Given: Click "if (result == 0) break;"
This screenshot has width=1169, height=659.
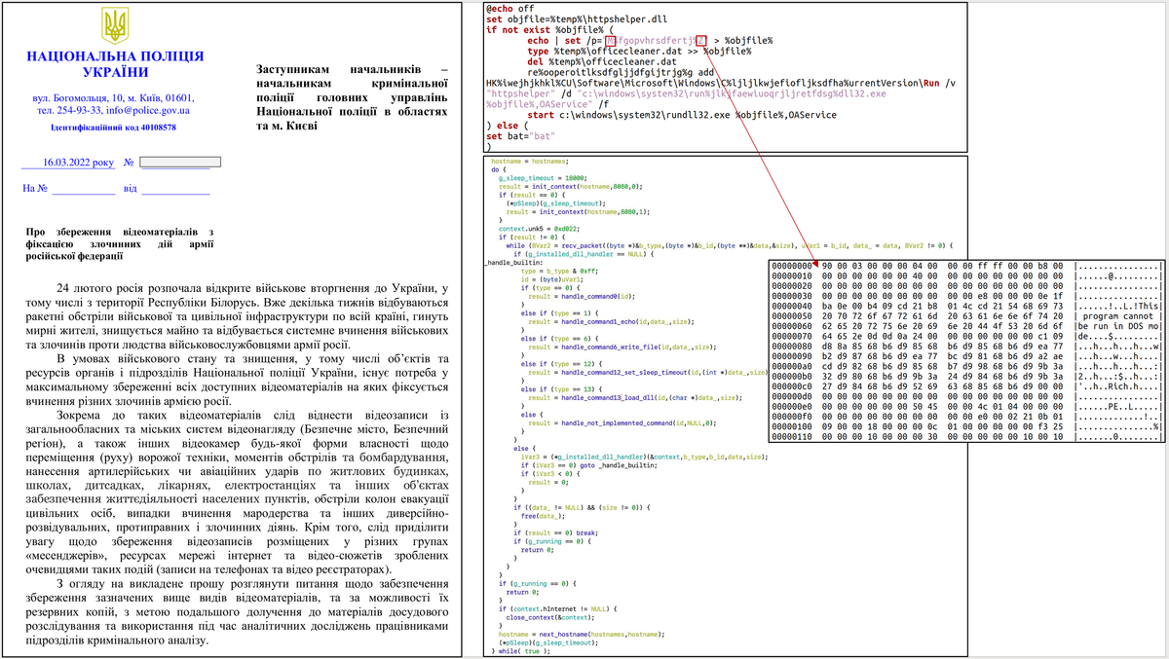Looking at the screenshot, I should (x=555, y=532).
